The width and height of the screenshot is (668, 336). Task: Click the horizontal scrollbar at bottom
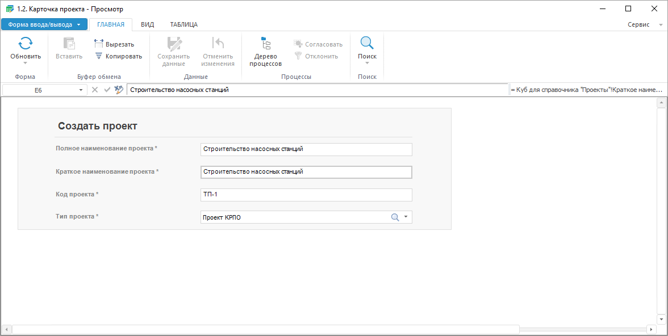tap(265, 329)
